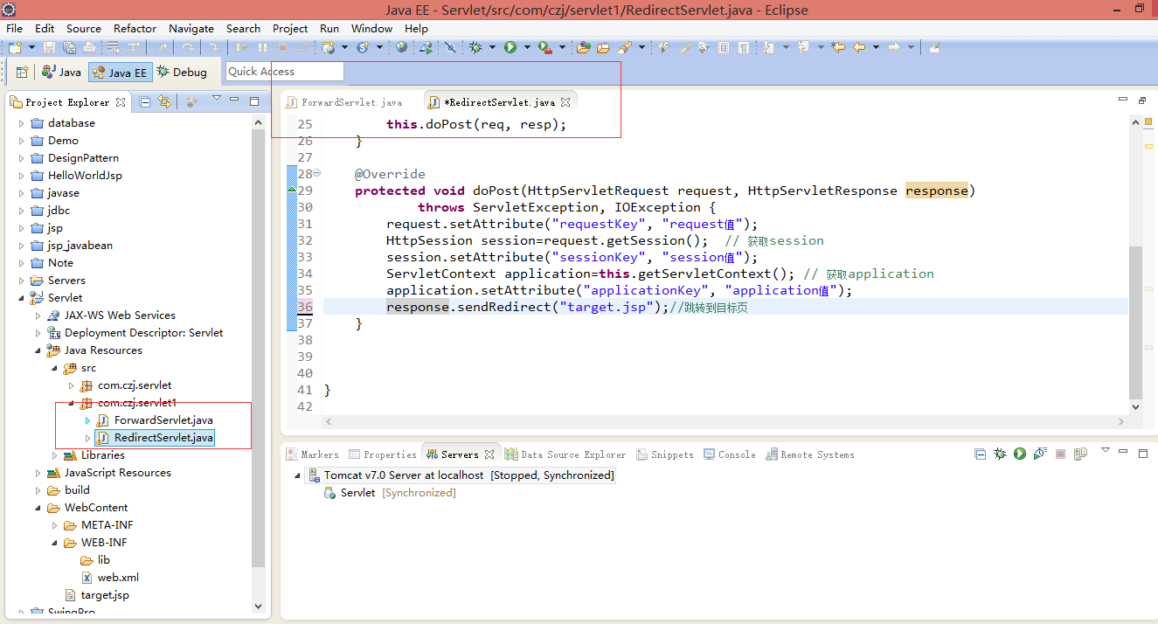This screenshot has height=624, width=1158.
Task: Switch to the Console tab
Action: click(730, 454)
